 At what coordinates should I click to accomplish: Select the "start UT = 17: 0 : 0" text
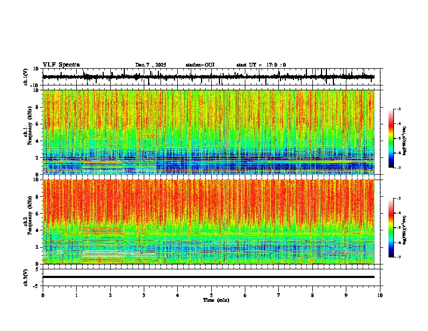(x=261, y=65)
